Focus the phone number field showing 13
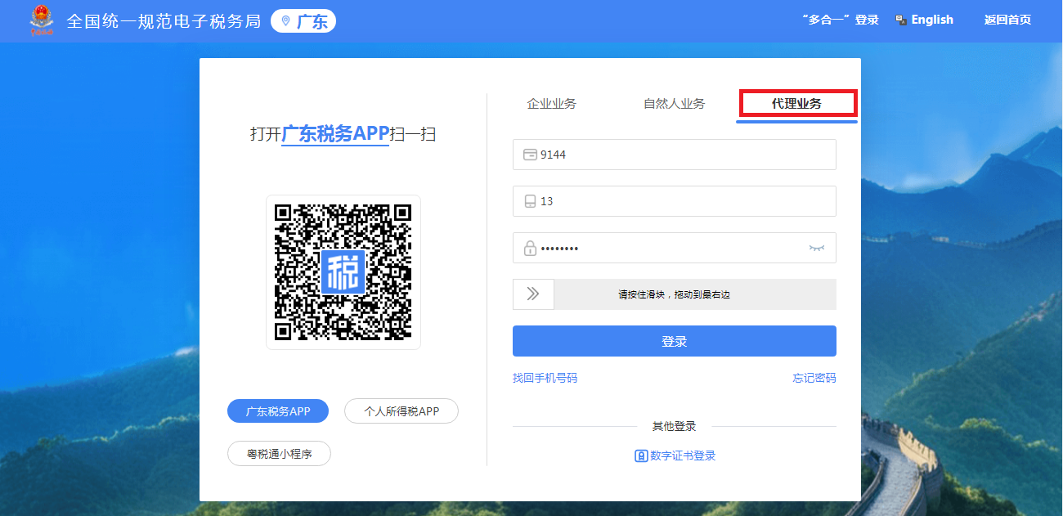Screen dimensions: 1063x516 point(675,201)
